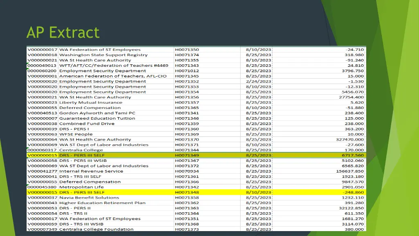The image size is (419, 236).
Task: Select amount 3796.750
Action: tap(353, 71)
